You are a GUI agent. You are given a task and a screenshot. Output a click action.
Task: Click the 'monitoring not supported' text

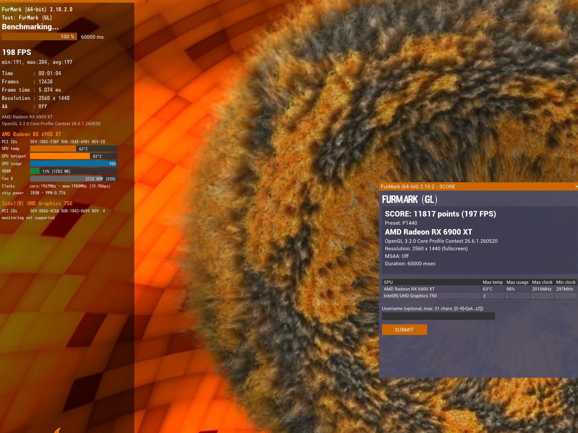tap(28, 218)
